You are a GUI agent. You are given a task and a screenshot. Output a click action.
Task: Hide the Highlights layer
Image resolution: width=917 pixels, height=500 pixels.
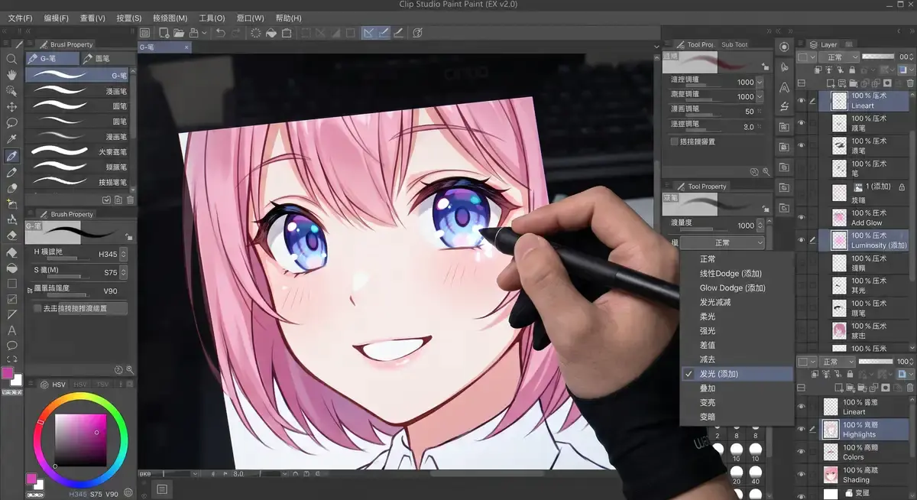click(x=802, y=429)
